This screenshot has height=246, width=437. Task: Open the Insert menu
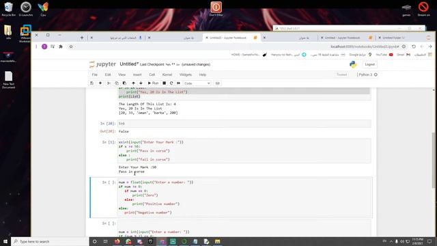click(x=137, y=74)
